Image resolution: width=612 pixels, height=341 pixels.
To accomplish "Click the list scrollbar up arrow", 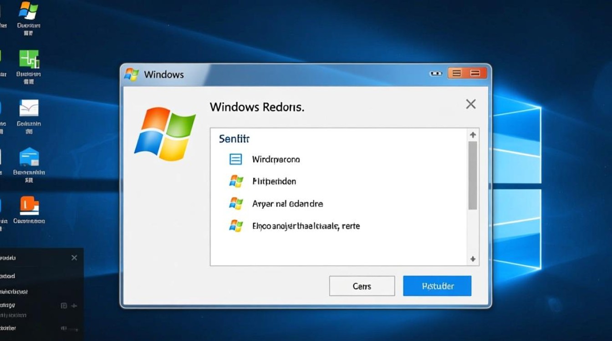I will pos(473,135).
